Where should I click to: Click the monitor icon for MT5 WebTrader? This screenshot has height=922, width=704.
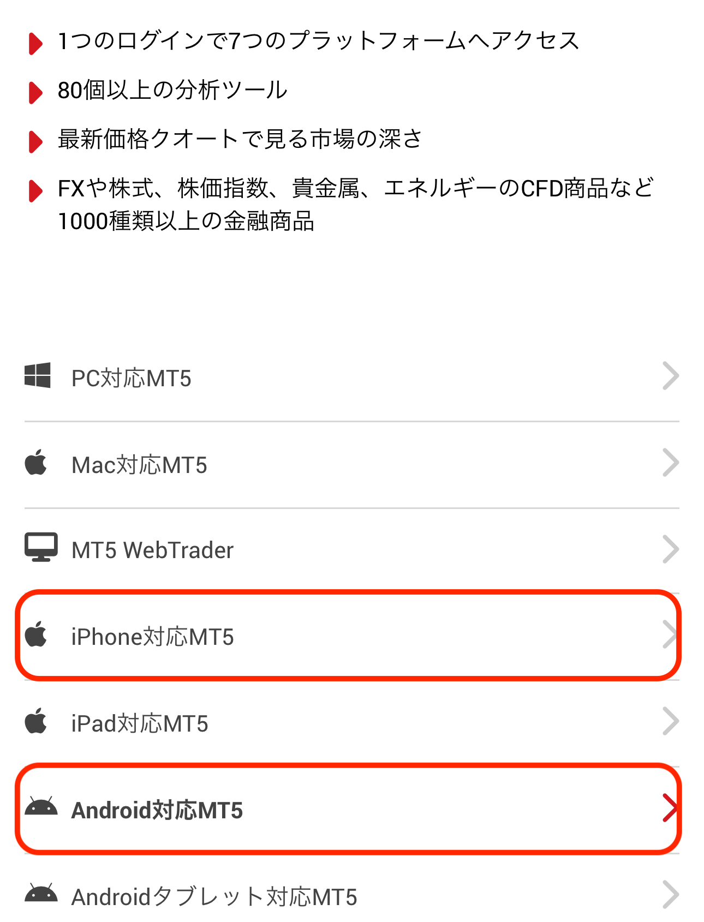point(41,547)
